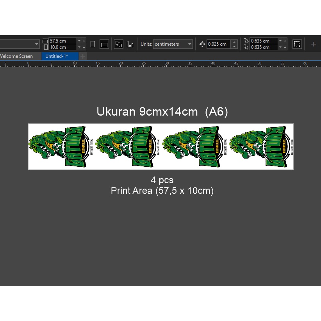
Task: Click the page height field 10.0 cm
Action: 62,47
